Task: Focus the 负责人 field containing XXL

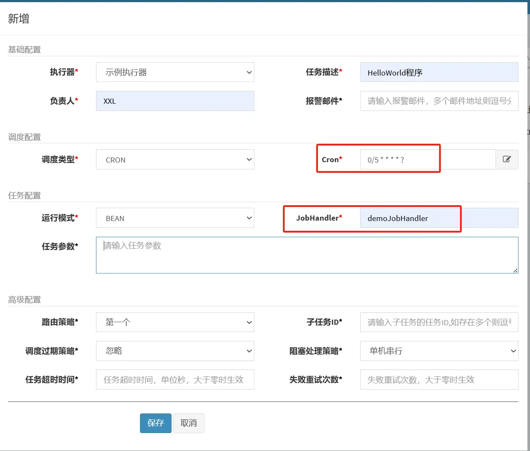Action: click(175, 101)
